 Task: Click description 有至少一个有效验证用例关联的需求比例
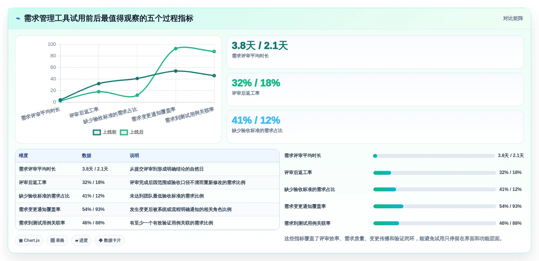click(x=171, y=223)
